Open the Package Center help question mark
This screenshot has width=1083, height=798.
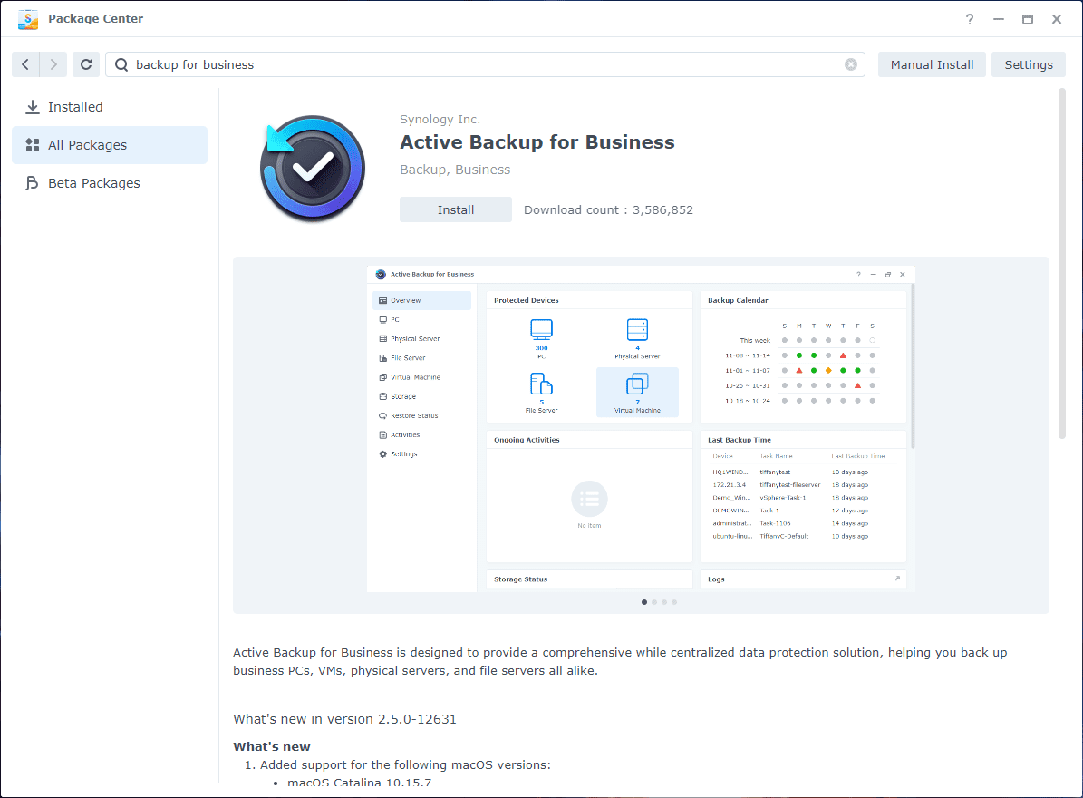970,19
